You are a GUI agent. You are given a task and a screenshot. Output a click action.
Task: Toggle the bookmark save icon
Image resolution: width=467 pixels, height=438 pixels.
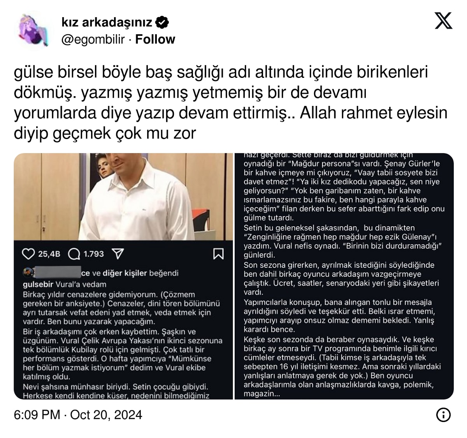point(218,254)
